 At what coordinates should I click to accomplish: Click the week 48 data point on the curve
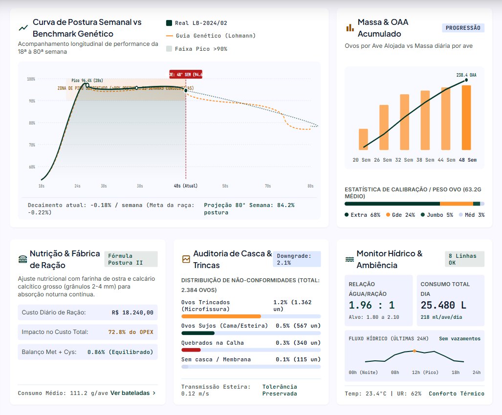(x=186, y=90)
